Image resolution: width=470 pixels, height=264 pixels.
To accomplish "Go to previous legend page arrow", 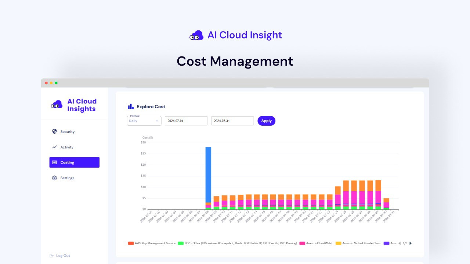I will 399,243.
